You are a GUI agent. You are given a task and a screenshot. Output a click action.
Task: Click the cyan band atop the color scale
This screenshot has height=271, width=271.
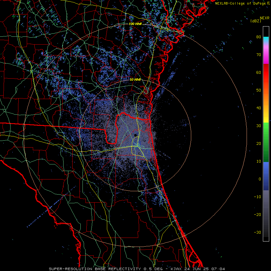point(266,40)
